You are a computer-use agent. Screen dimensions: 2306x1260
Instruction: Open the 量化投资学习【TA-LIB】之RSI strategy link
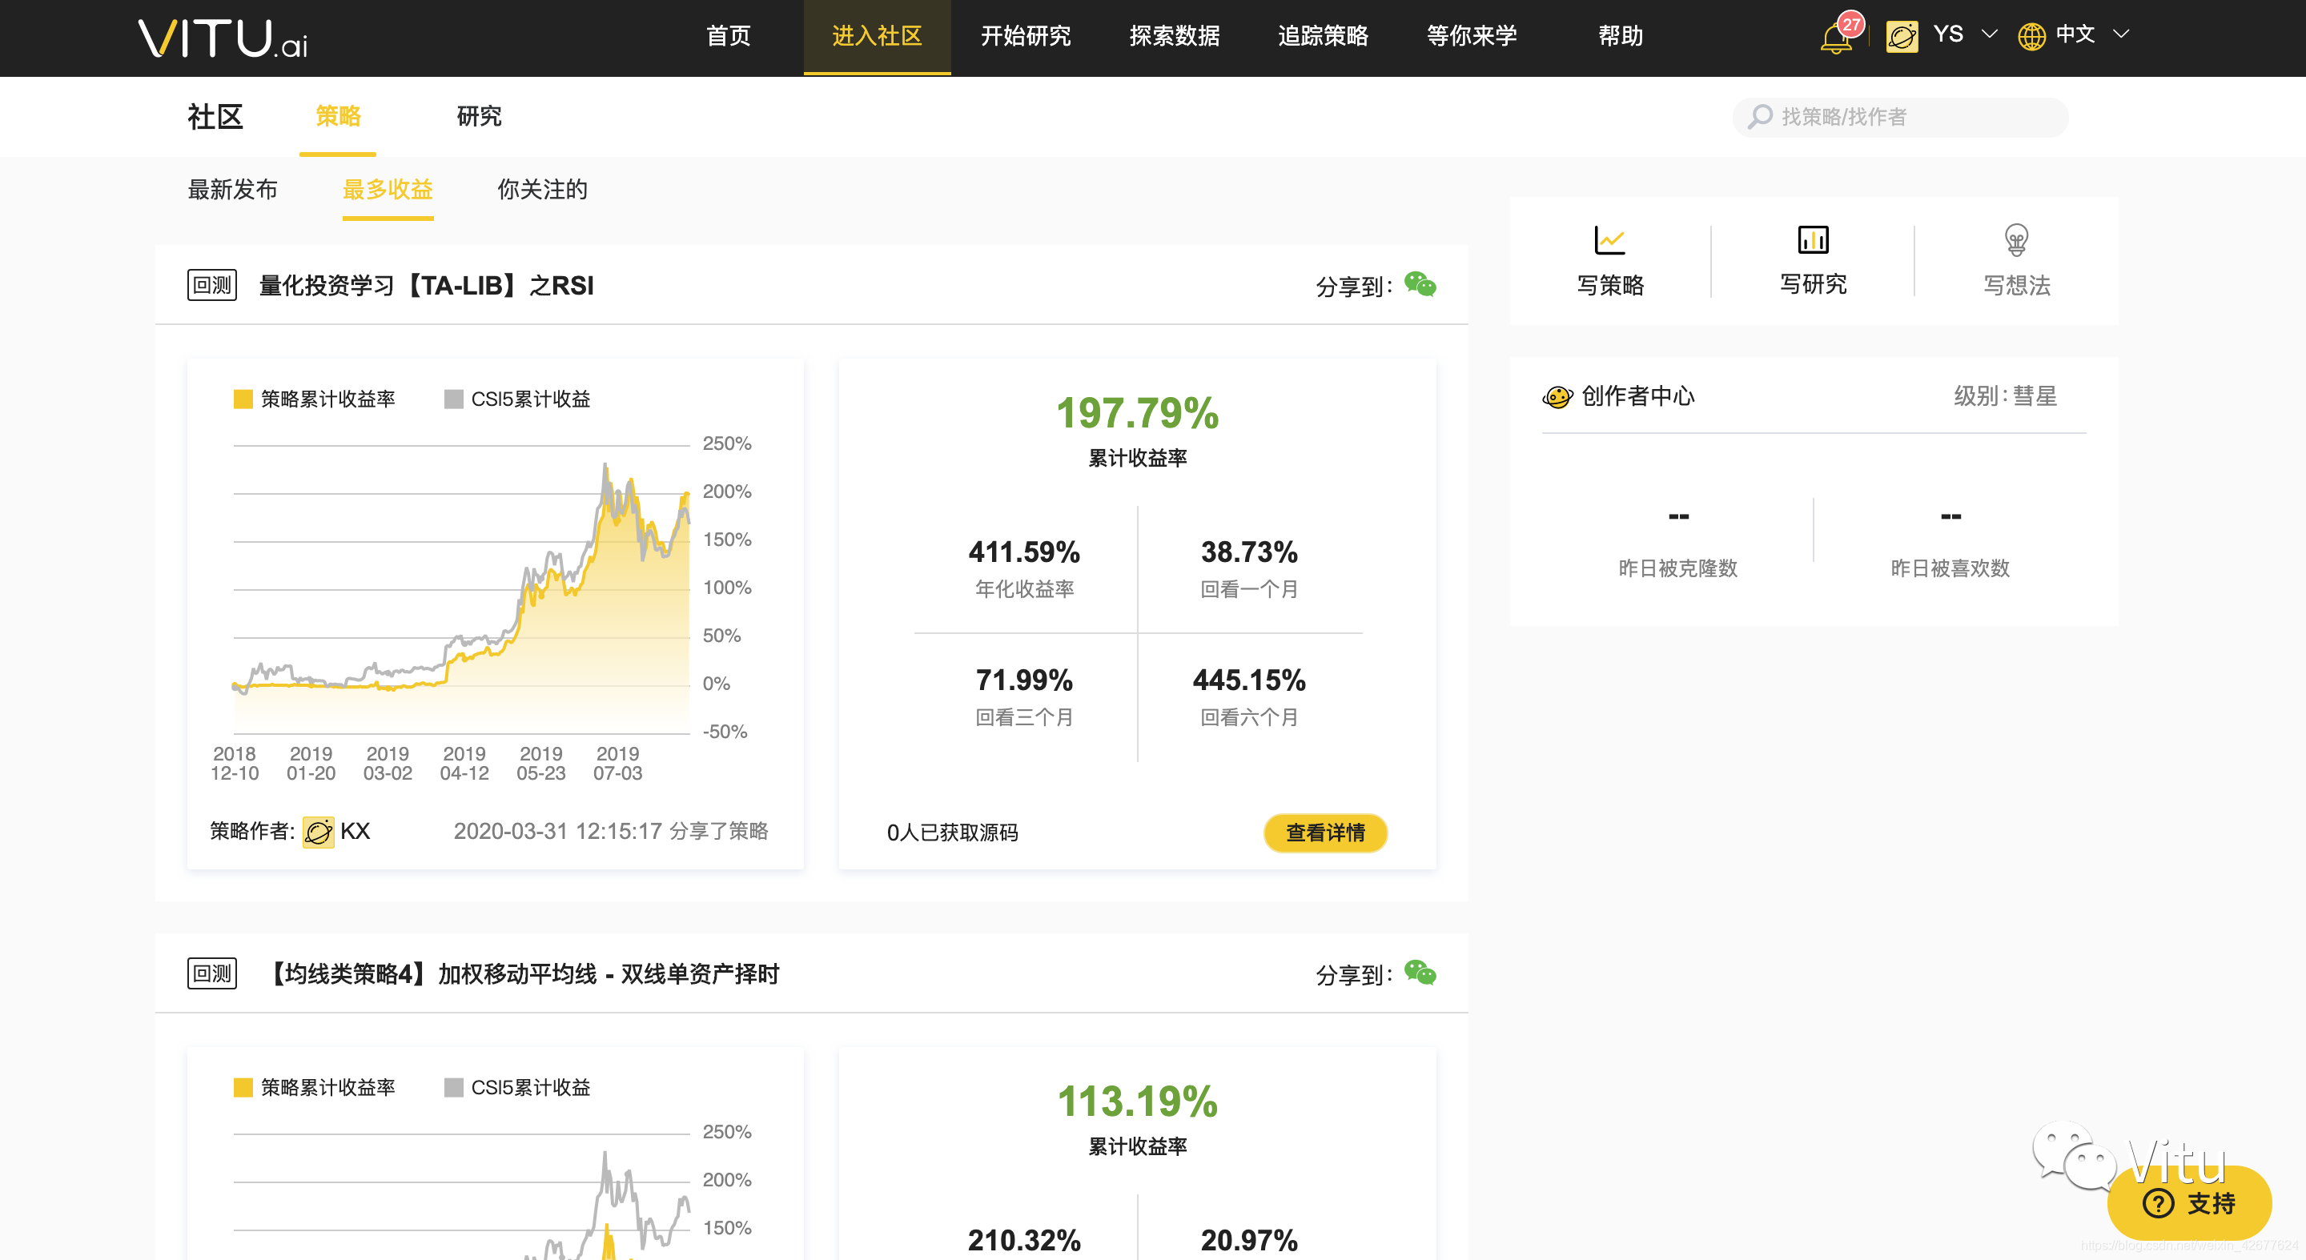pyautogui.click(x=424, y=284)
